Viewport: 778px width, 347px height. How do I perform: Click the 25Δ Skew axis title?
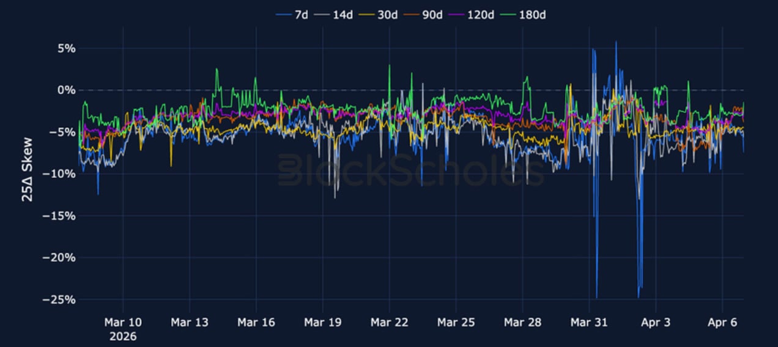click(x=28, y=173)
